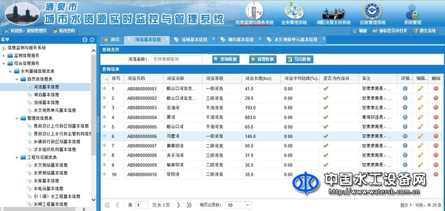
Task: Jump to last page arrow
Action: 189,205
